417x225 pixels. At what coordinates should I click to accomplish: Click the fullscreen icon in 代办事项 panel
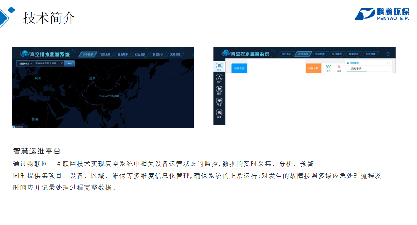(x=388, y=63)
